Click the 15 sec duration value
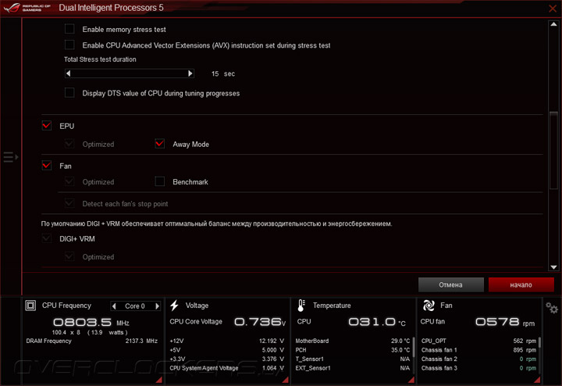Viewport: 562px width, 386px height. (223, 73)
